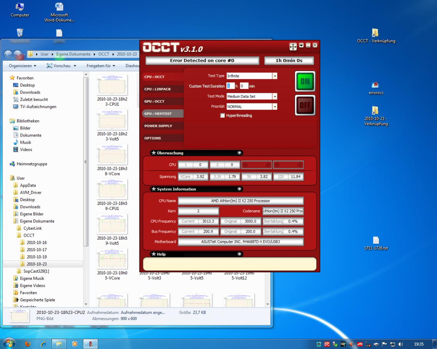Select the 2010-10-23-18h38-VCore thumbnail

(x=112, y=160)
